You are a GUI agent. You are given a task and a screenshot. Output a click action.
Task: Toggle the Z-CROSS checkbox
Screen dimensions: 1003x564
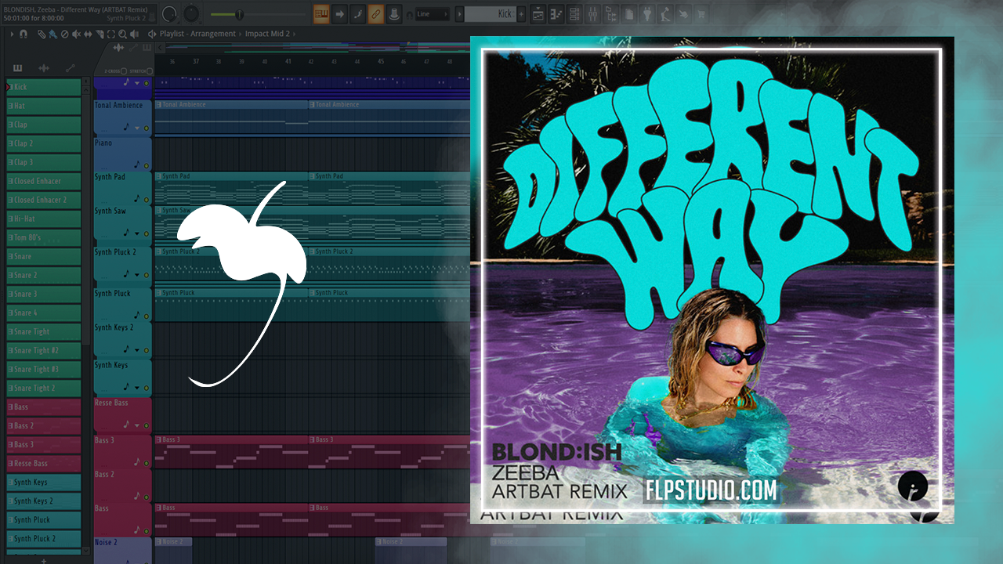pyautogui.click(x=124, y=71)
